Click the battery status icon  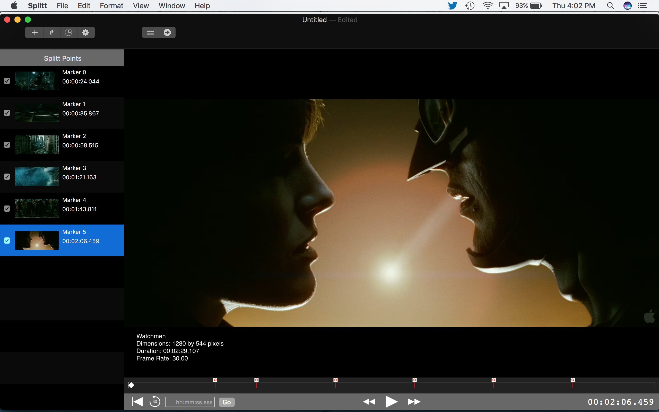536,6
